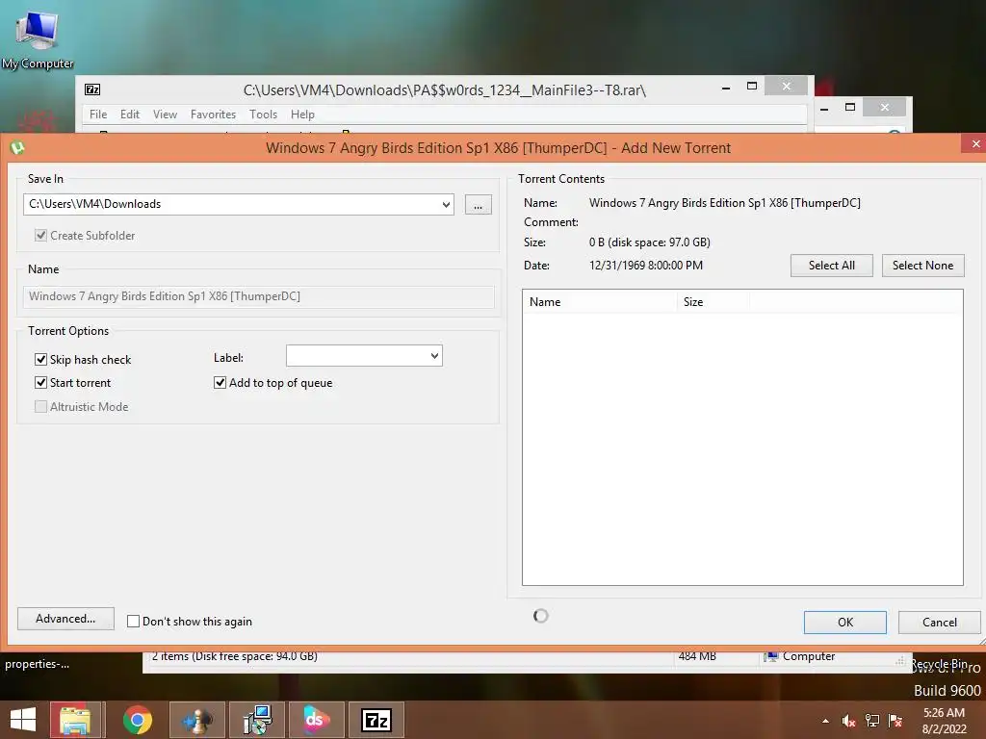Confirm with OK button

[x=845, y=623]
